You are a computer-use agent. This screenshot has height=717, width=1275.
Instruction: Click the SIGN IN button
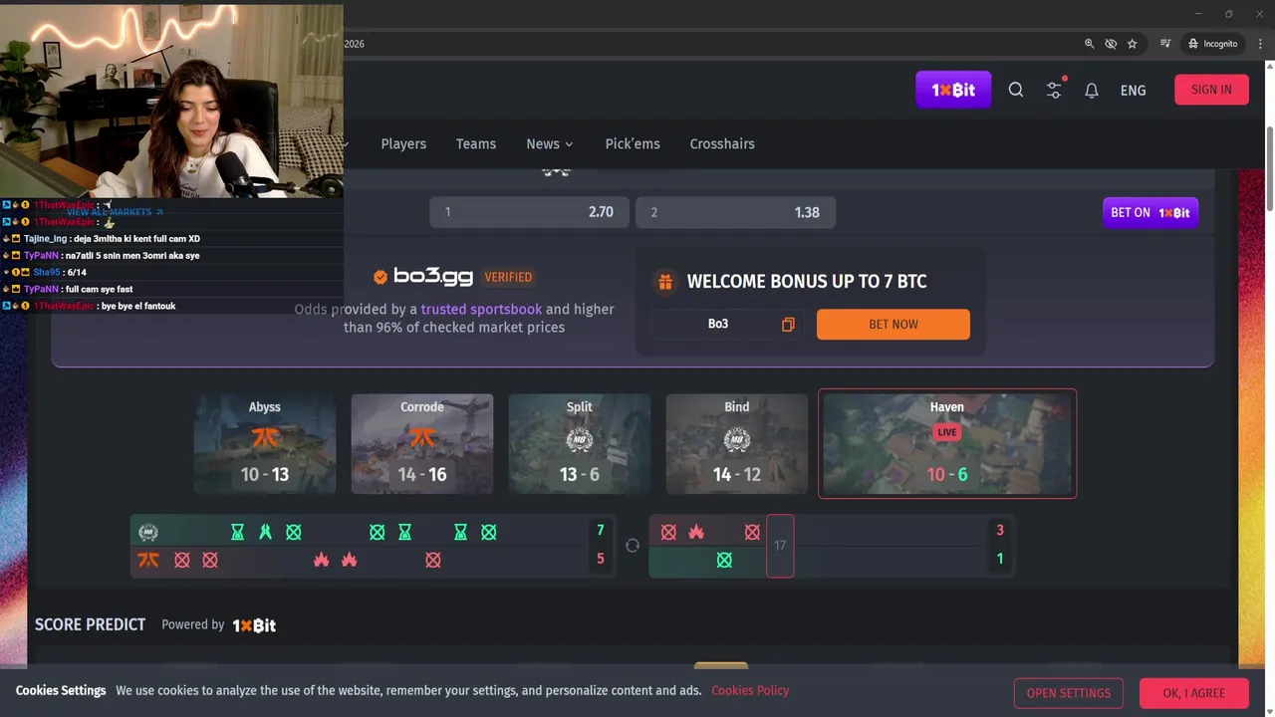tap(1211, 90)
